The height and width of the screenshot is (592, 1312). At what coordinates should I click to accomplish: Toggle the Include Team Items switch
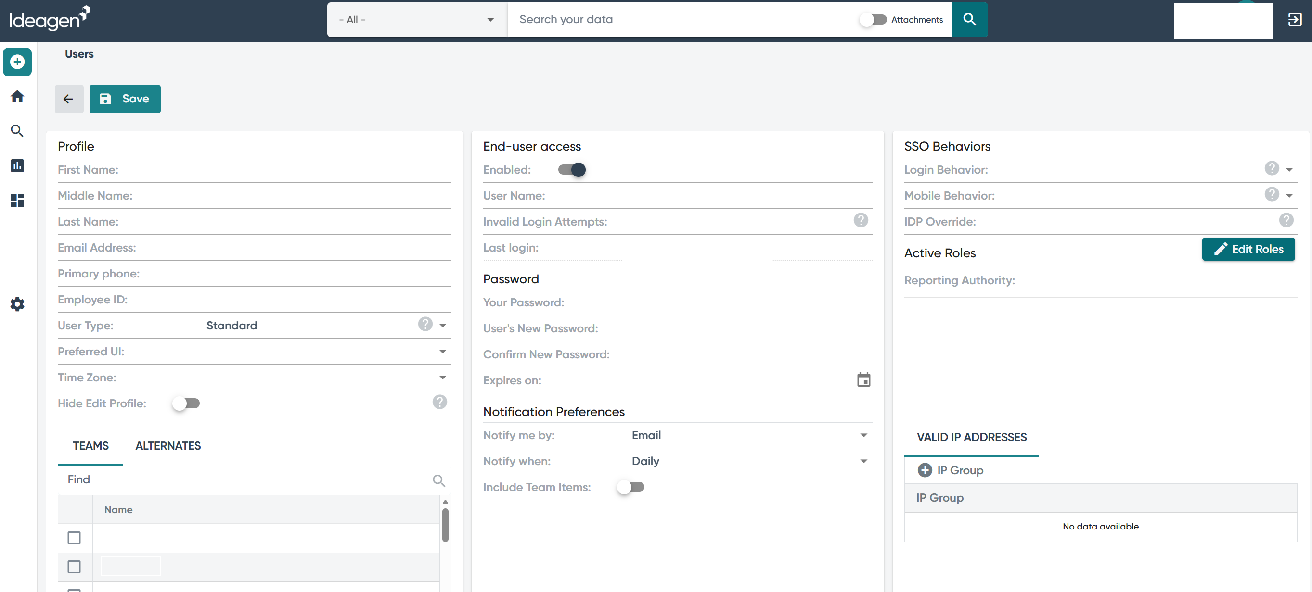pyautogui.click(x=630, y=487)
